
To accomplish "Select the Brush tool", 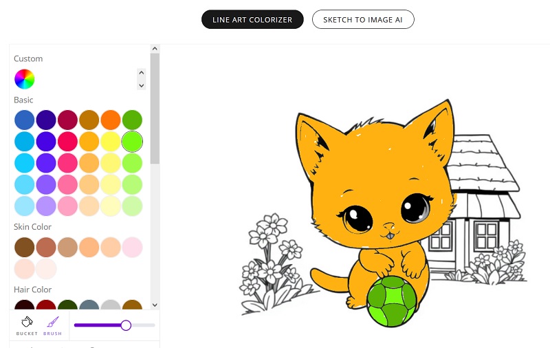I will click(52, 325).
